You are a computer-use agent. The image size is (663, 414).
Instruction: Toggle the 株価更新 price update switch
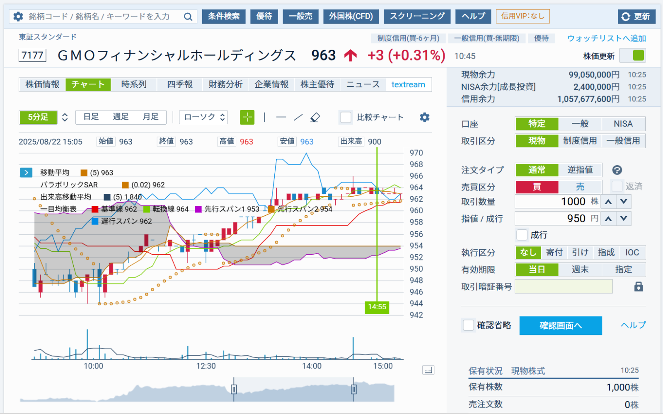[x=633, y=55]
